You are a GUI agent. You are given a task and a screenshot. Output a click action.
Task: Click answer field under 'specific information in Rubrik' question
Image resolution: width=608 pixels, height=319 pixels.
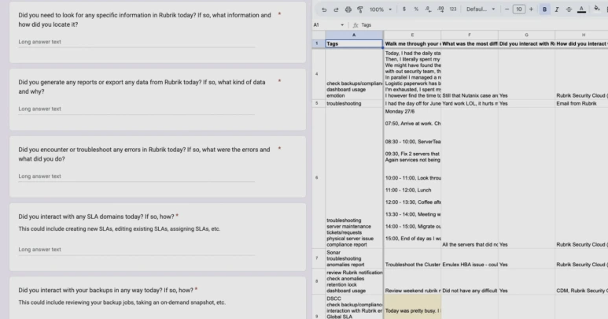point(137,42)
